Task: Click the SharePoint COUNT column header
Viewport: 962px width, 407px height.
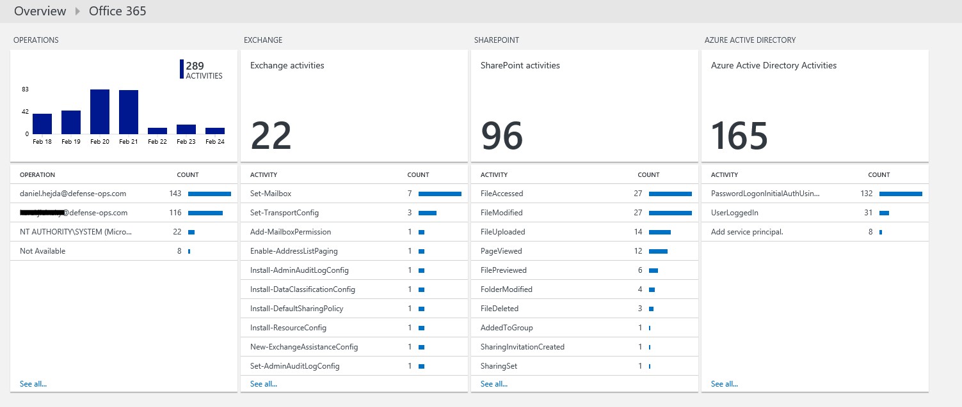Action: pyautogui.click(x=648, y=174)
